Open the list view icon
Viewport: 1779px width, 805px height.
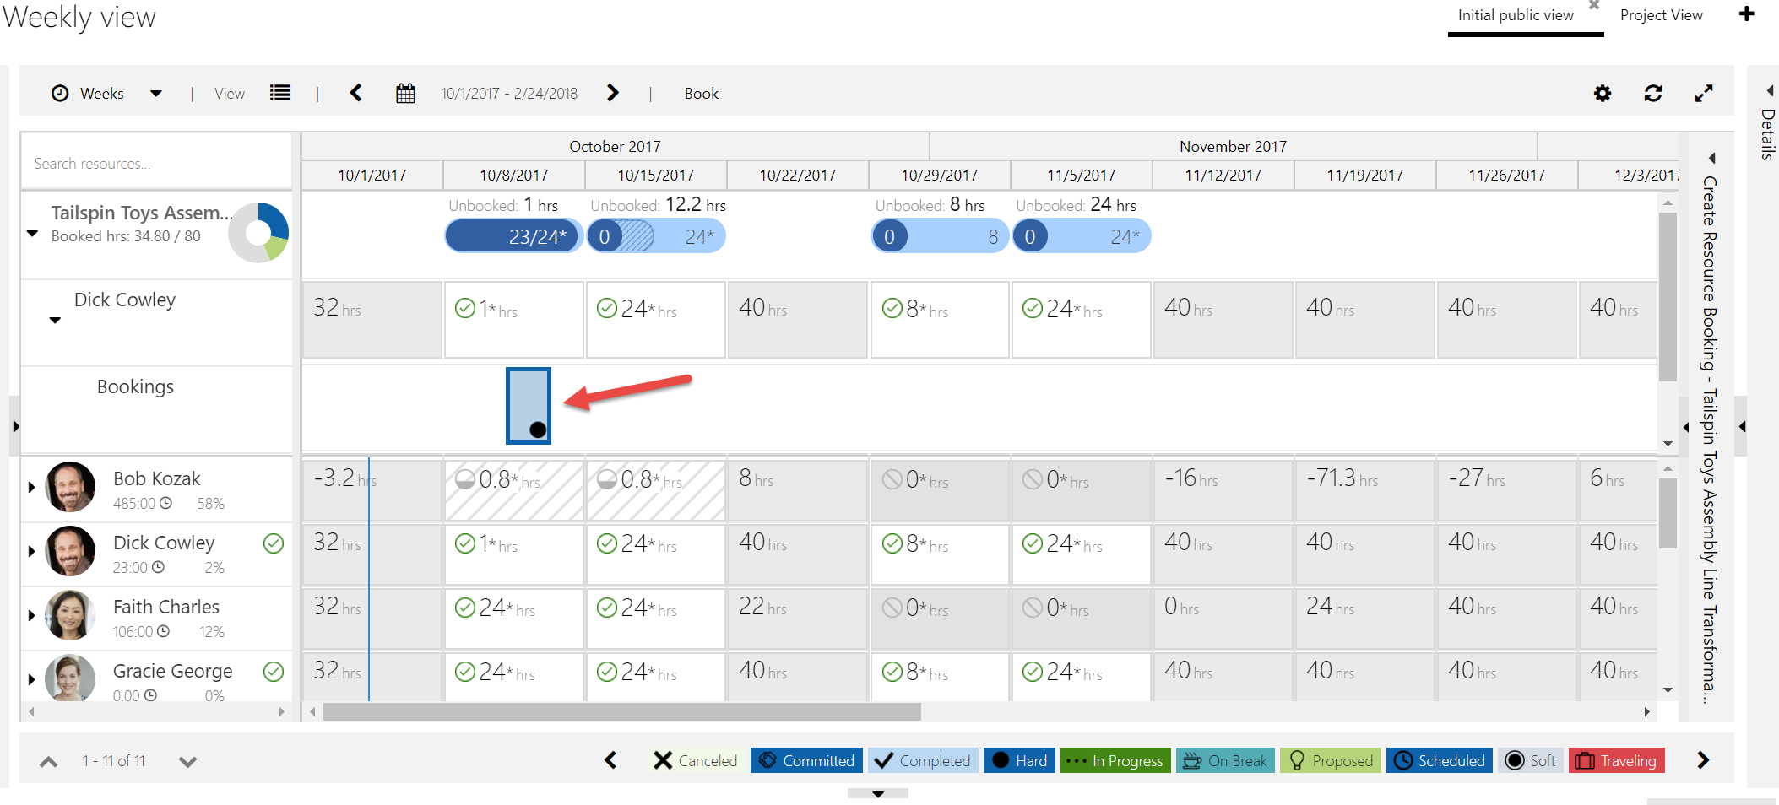(x=280, y=94)
